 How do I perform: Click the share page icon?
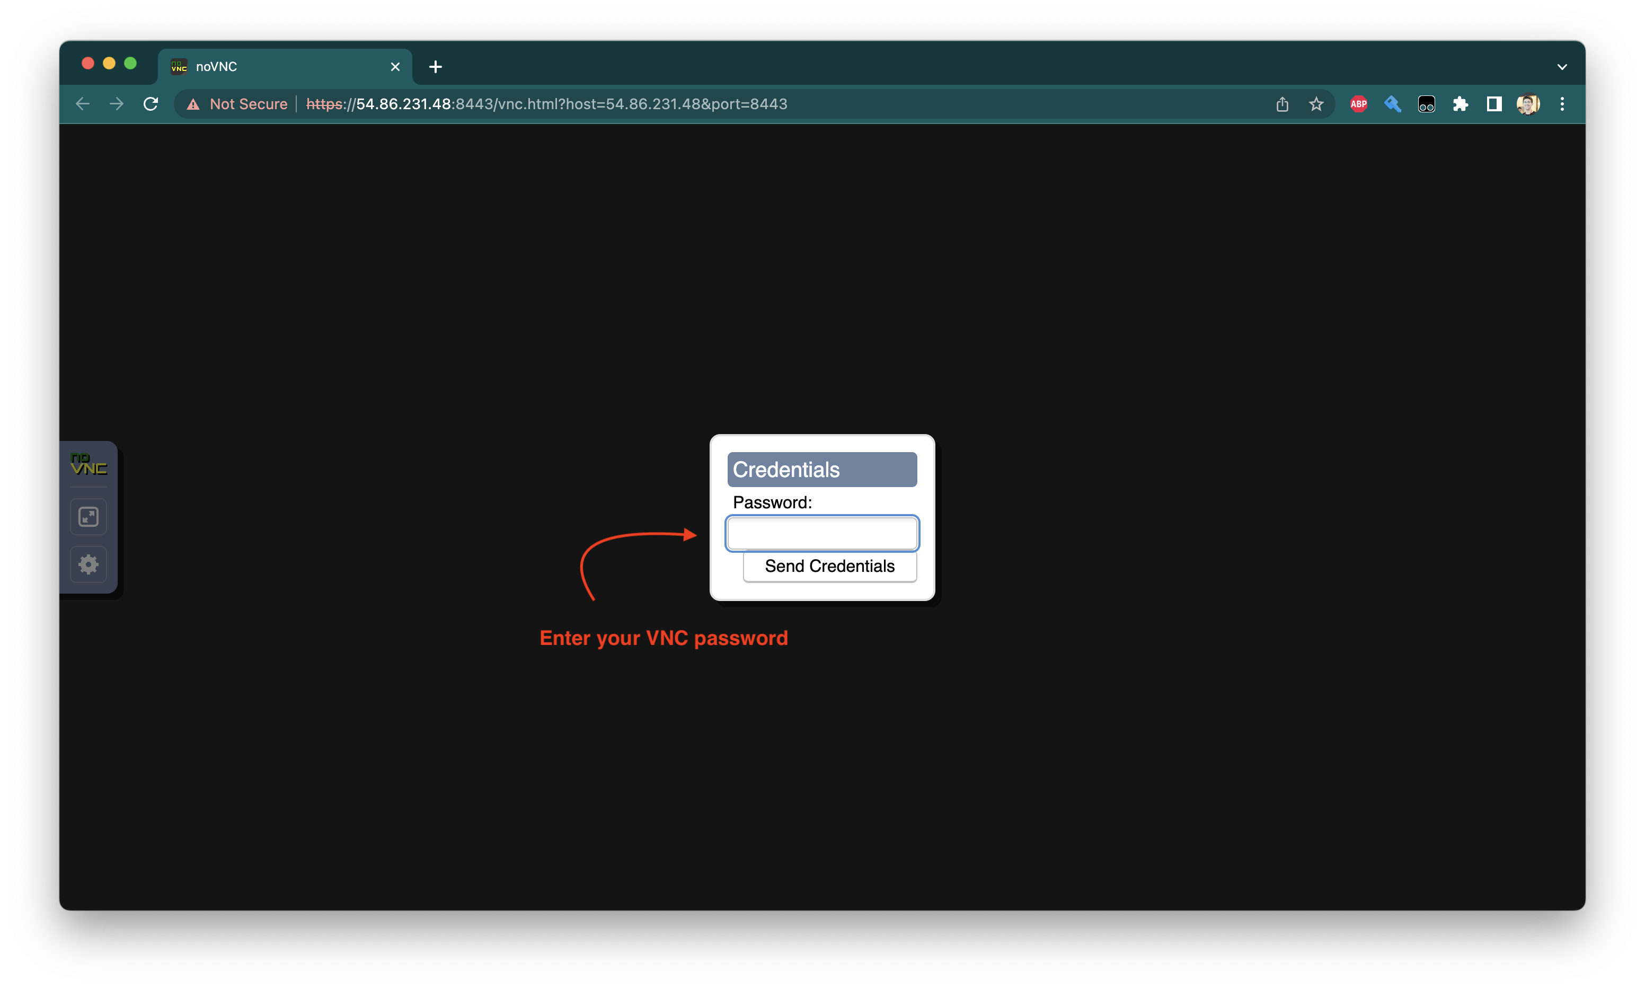click(1282, 104)
